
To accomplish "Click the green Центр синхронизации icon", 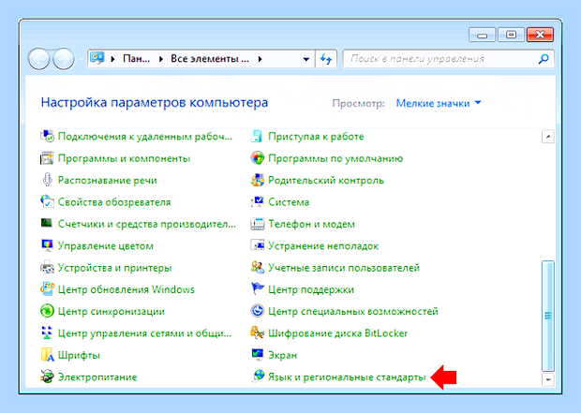I will pos(47,311).
